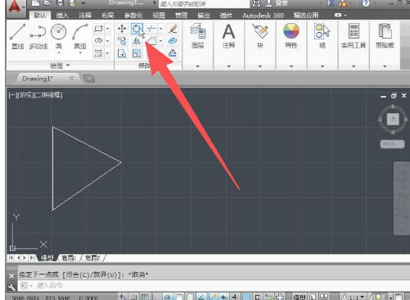Toggle Grid display in status bar
This screenshot has height=300, width=410.
[145, 297]
